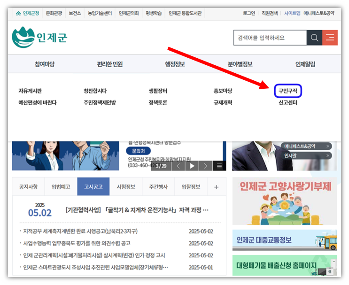The width and height of the screenshot is (349, 285).
Task: Open 보건소 top link
Action: (x=75, y=13)
